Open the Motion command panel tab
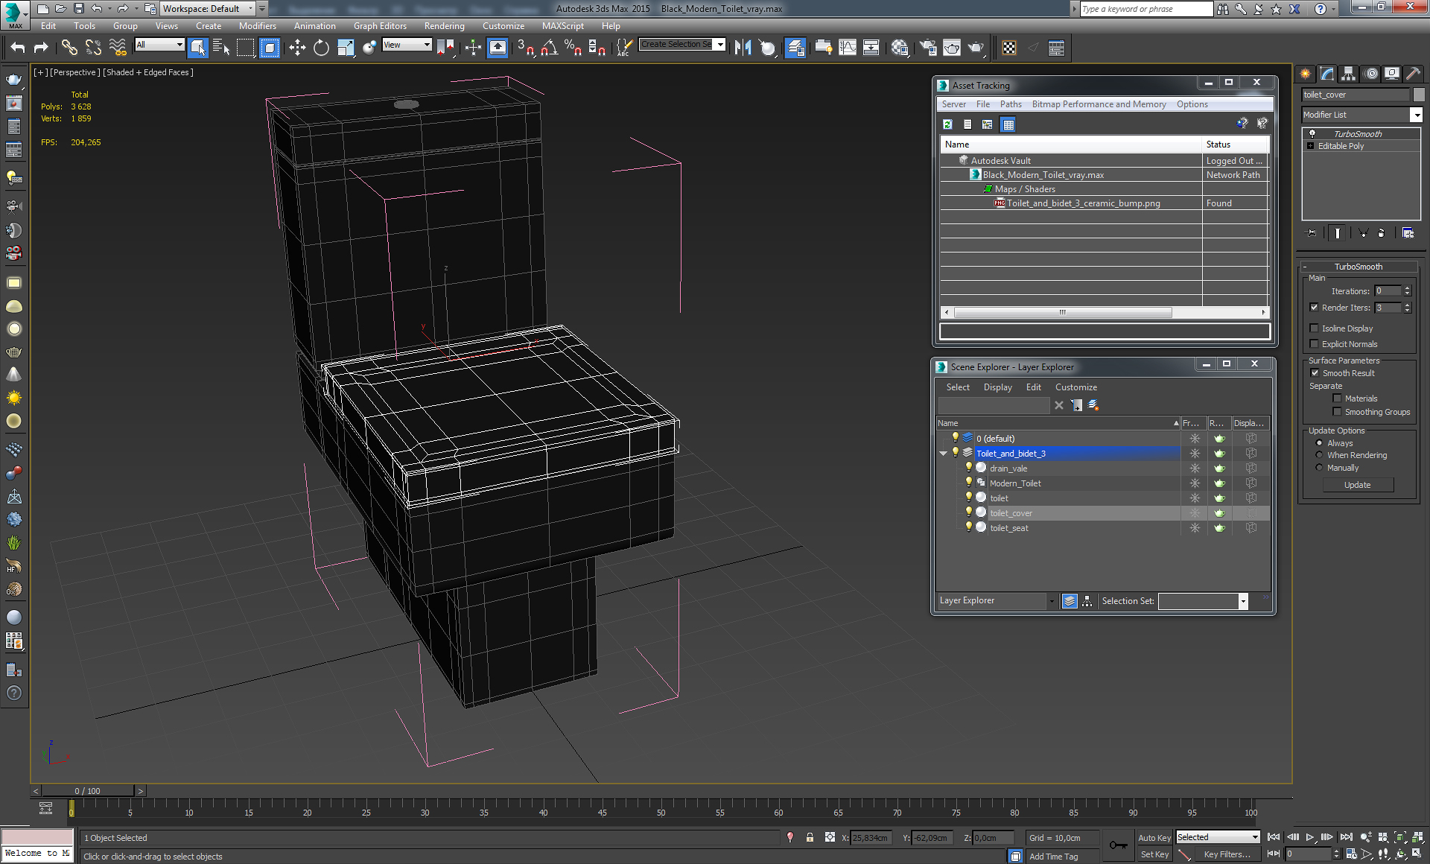Screen dimensions: 1430x864 1370,73
